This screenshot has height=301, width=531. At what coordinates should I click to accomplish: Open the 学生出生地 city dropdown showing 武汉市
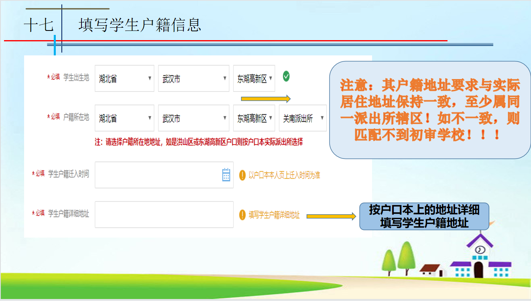click(193, 79)
